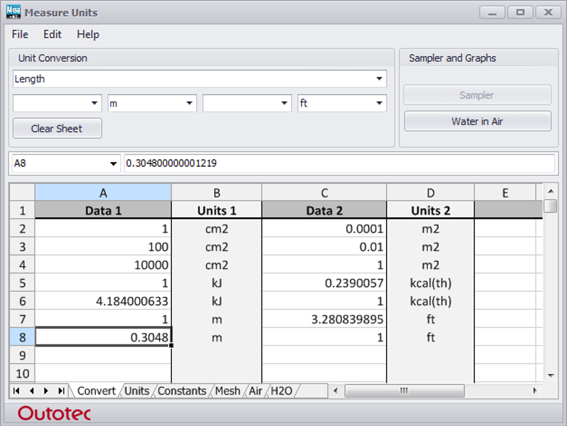Click the vertical scrollbar down arrow
This screenshot has height=426, width=567.
click(551, 376)
